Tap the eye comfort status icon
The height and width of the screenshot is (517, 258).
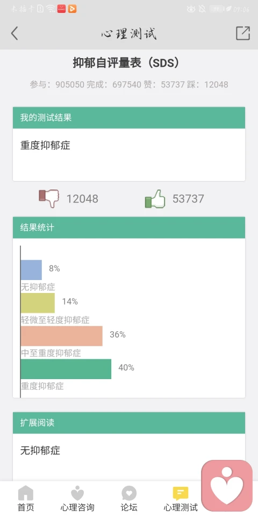(x=191, y=9)
